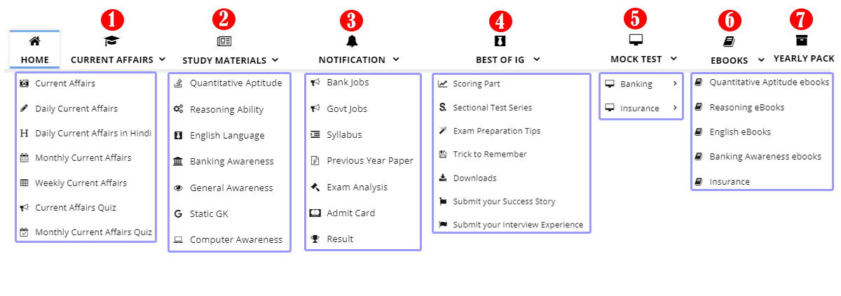Click the monitor icon above Mock Test

pos(636,39)
